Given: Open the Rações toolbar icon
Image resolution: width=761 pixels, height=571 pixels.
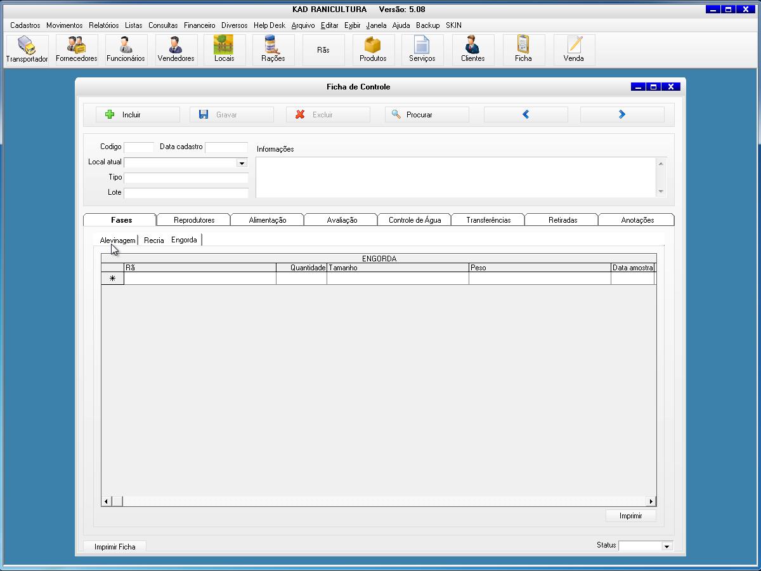Looking at the screenshot, I should [x=273, y=49].
